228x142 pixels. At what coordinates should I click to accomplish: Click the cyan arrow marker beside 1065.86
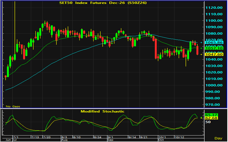[201, 42]
